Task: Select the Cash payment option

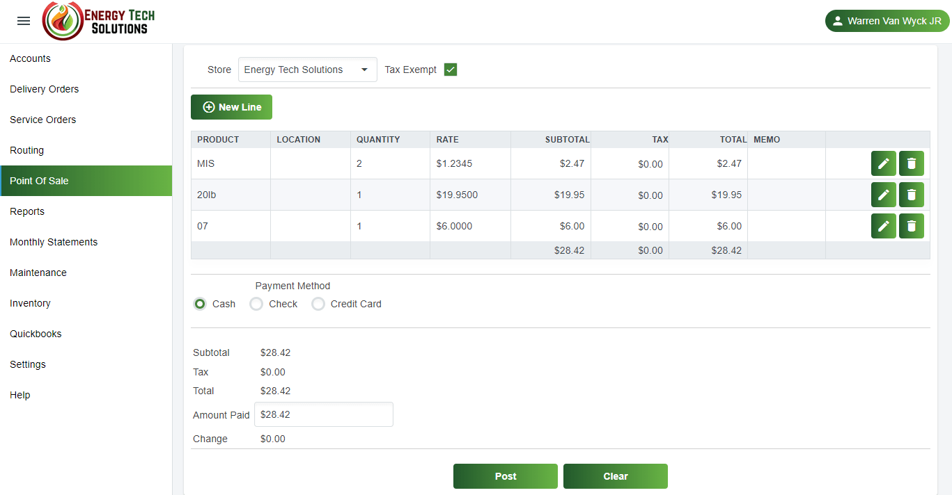Action: [x=201, y=304]
